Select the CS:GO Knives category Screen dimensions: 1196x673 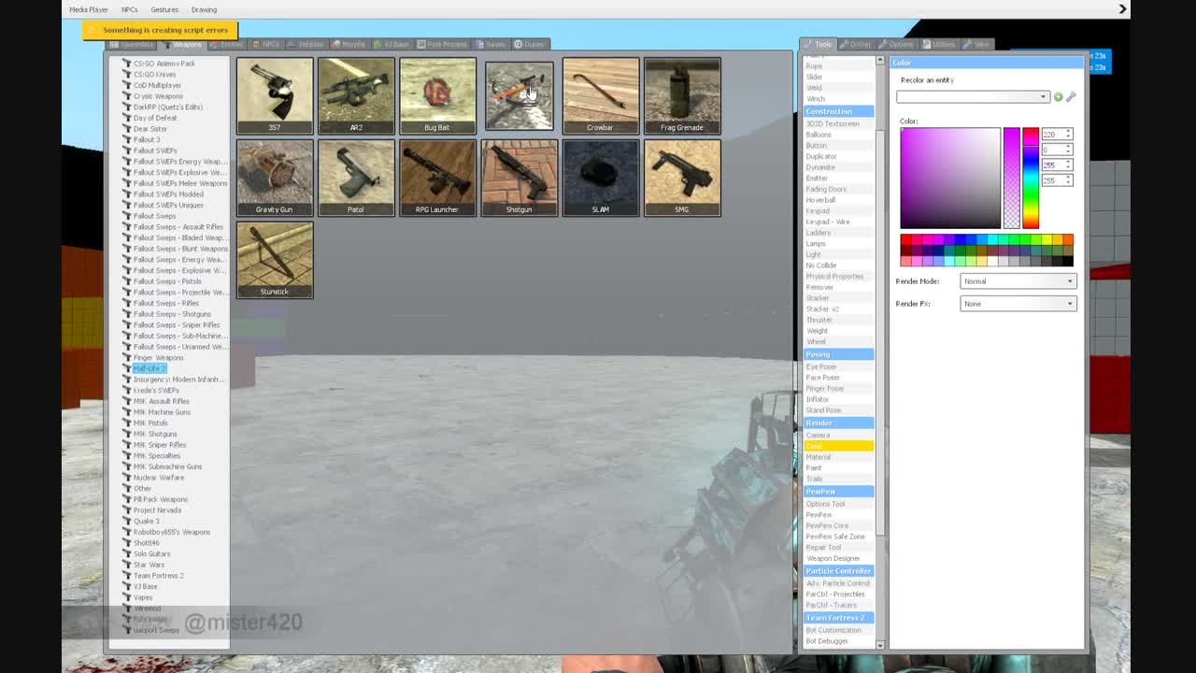click(x=154, y=74)
